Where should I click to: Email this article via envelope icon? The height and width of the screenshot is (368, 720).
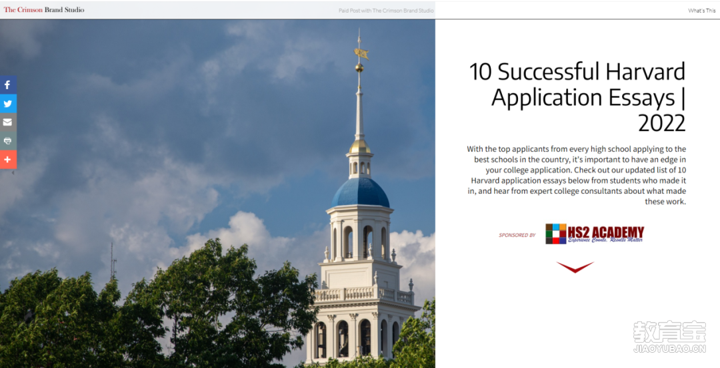click(x=8, y=122)
